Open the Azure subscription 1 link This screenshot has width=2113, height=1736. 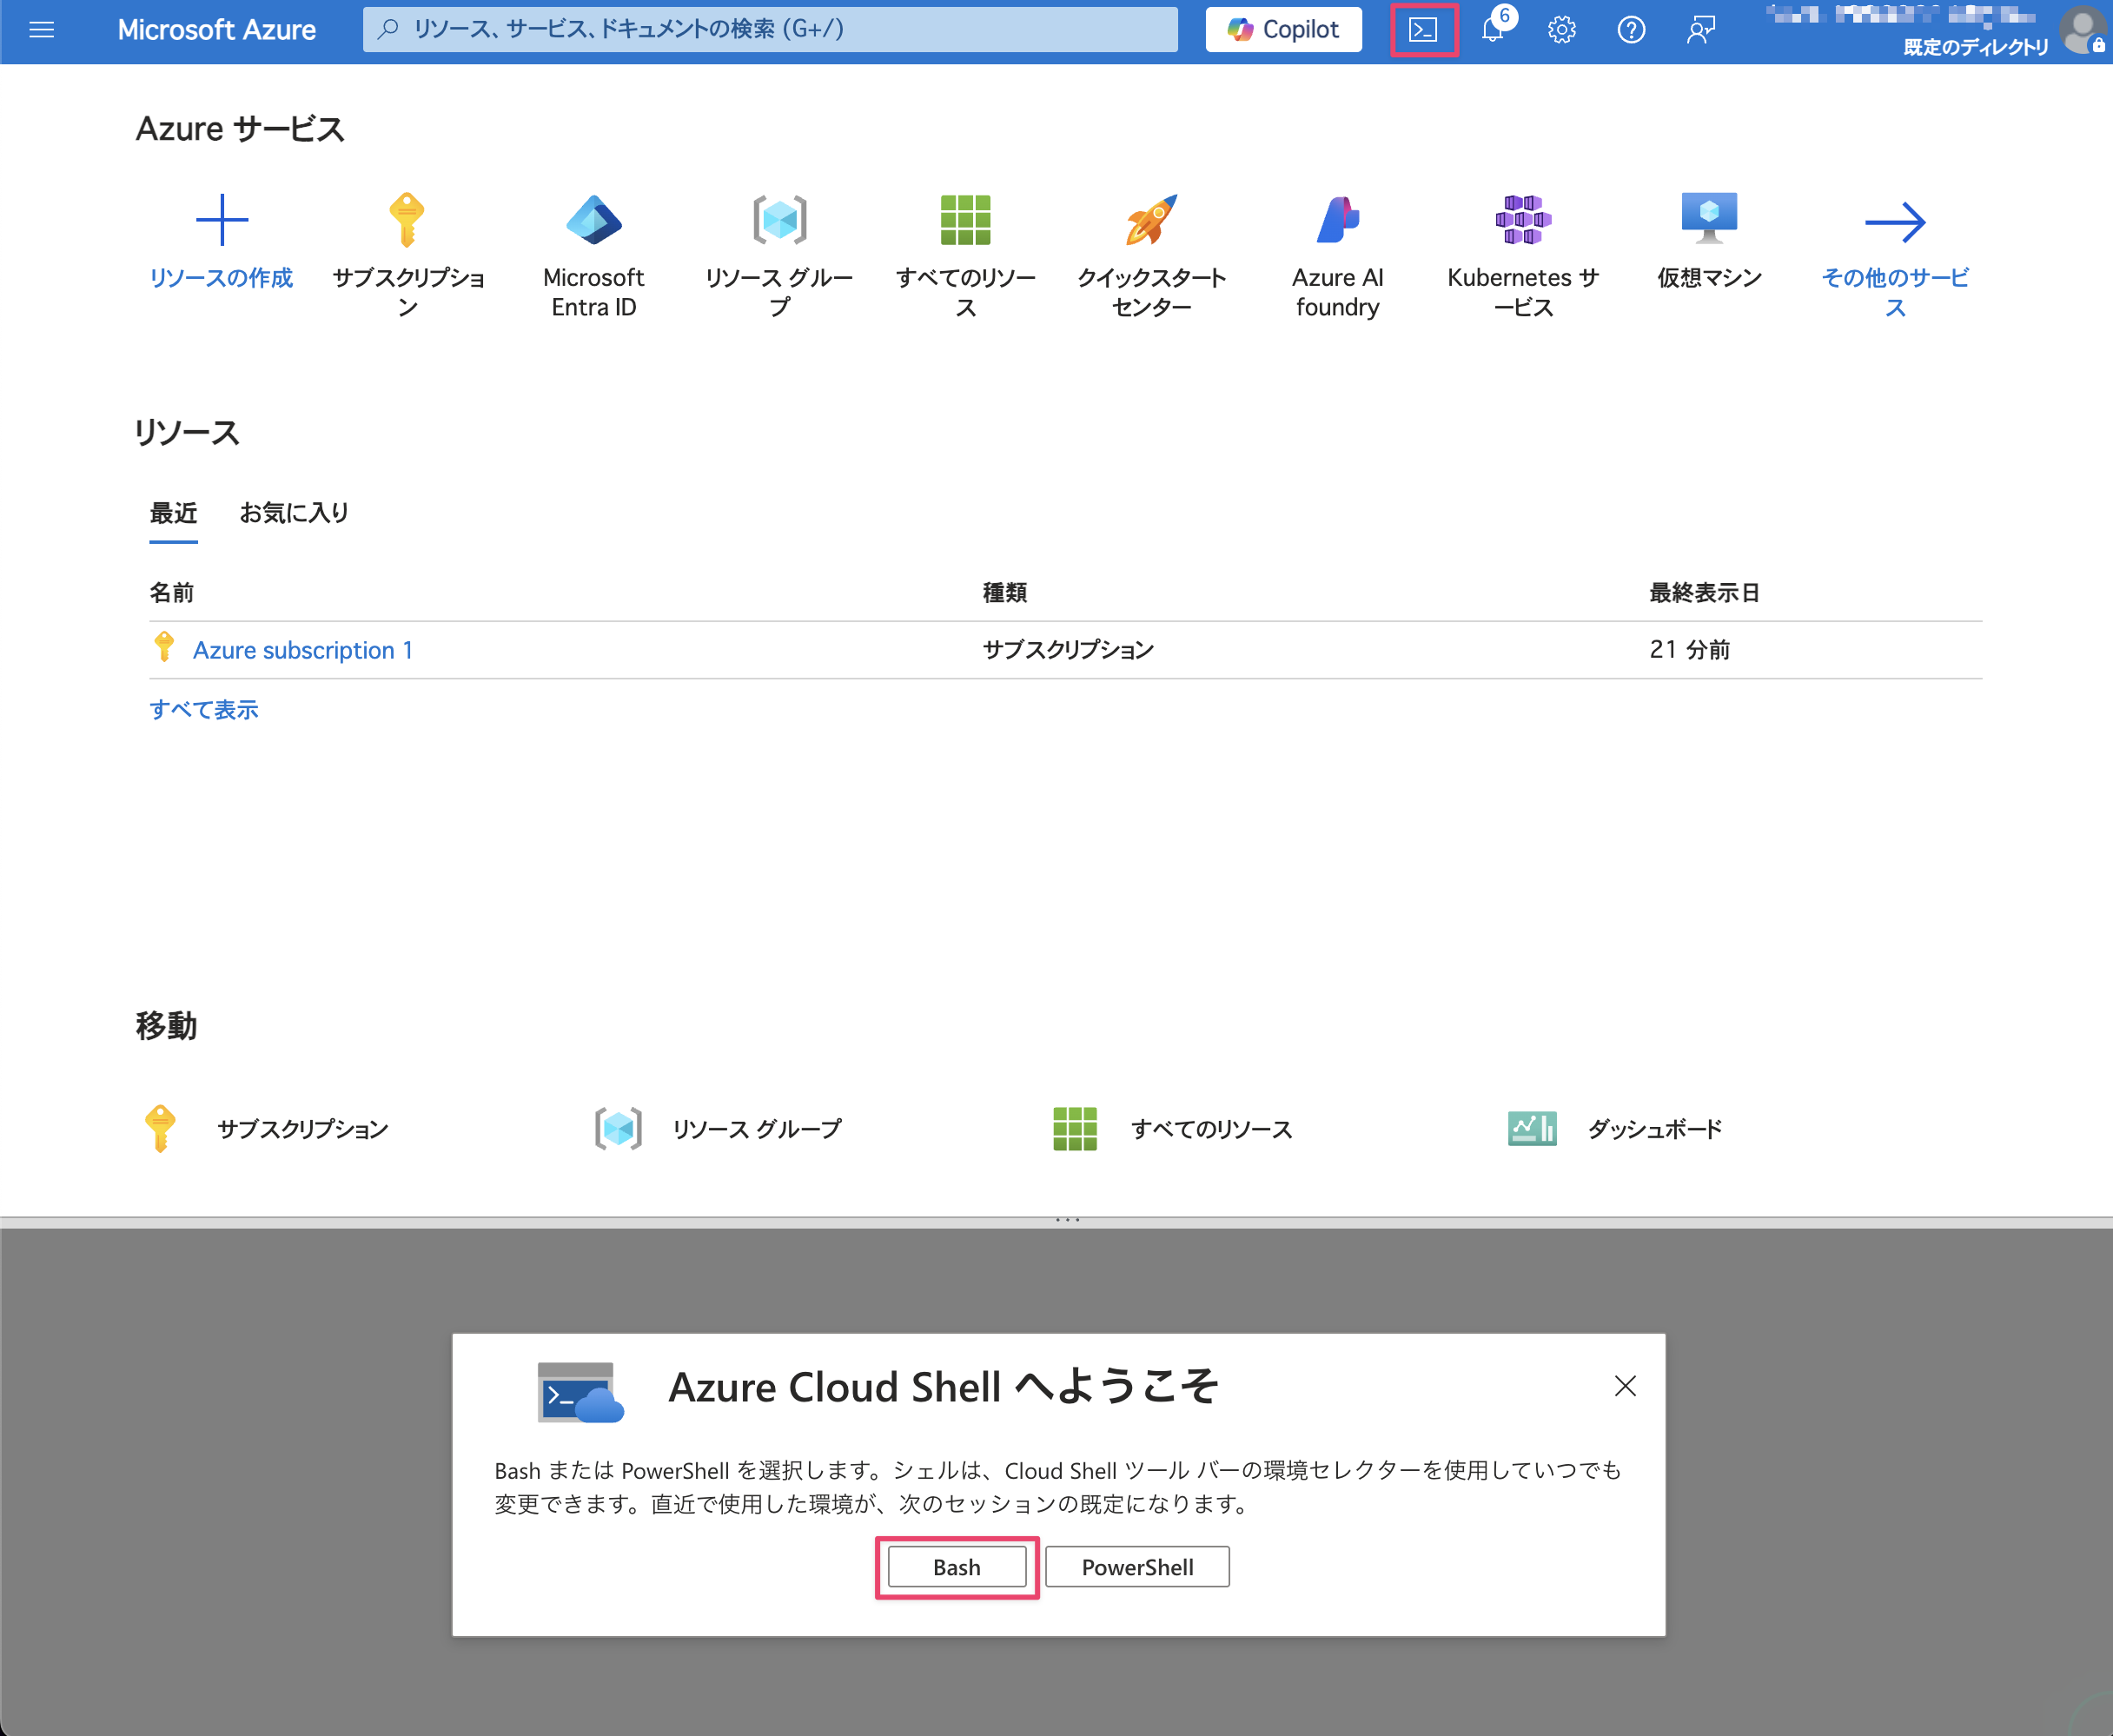click(x=303, y=650)
